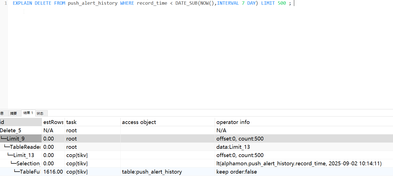Open the partially visible 信息 tab
Viewport: 393px width, 189px height.
pyautogui.click(x=2, y=113)
